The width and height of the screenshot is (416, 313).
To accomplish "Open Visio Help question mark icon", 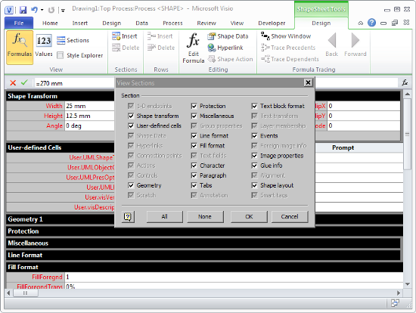I will (x=371, y=23).
